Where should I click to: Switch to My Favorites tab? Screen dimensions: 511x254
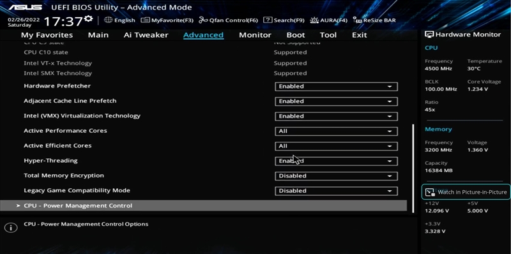coord(47,35)
